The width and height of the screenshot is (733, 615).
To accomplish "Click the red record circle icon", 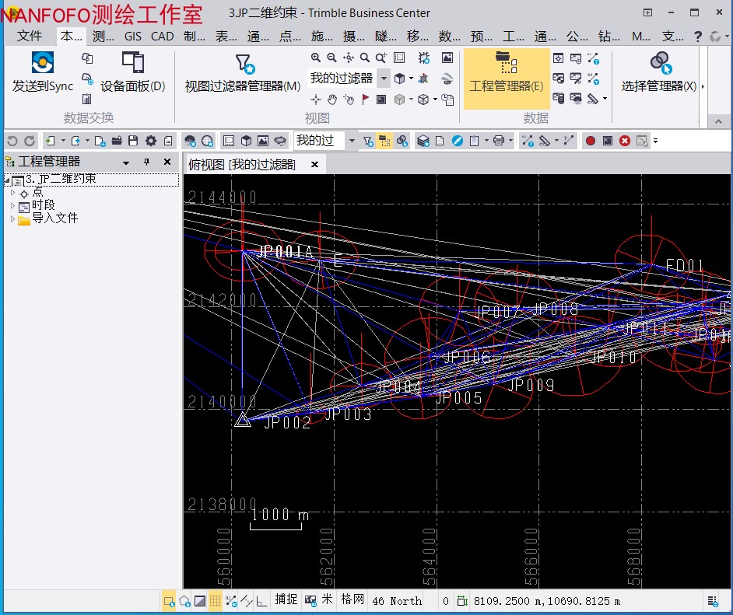I will click(x=591, y=141).
